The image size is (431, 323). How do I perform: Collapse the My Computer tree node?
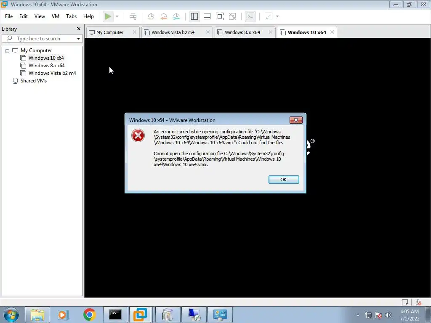pos(8,51)
